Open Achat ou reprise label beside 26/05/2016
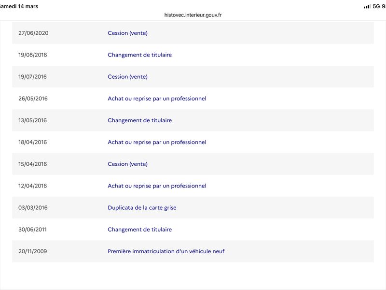Viewport: 386px width, 290px height. [x=157, y=99]
